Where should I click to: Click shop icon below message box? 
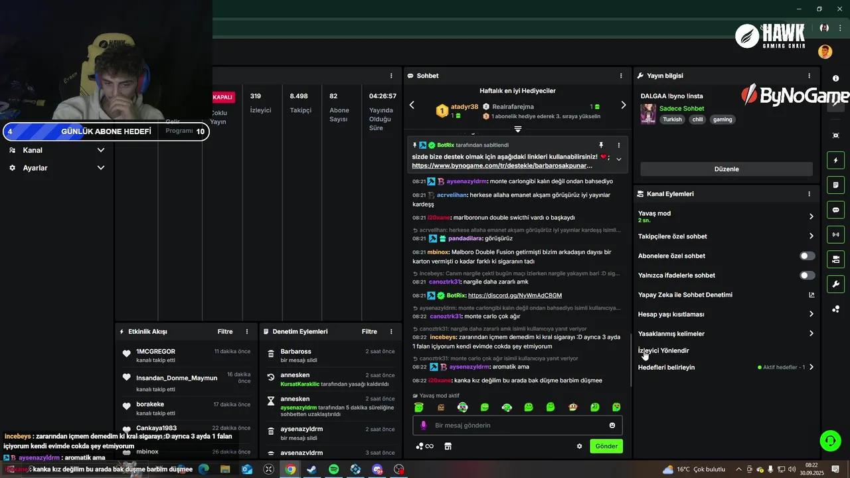point(448,446)
